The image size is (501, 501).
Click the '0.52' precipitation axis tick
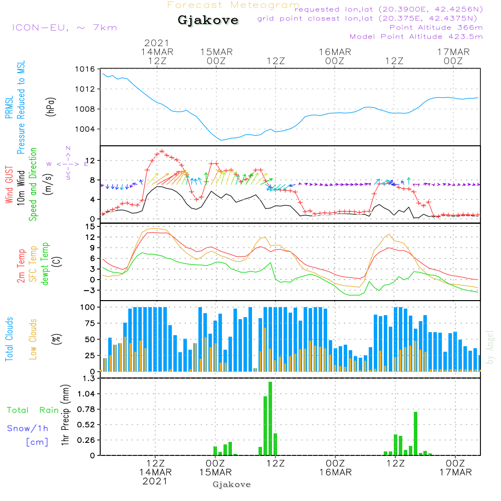pyautogui.click(x=86, y=425)
